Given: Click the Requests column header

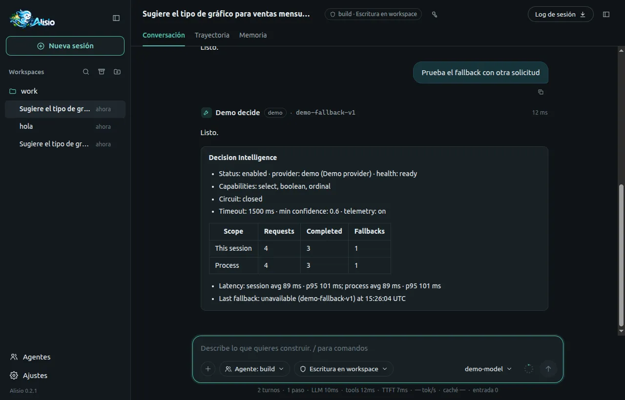Looking at the screenshot, I should pos(279,231).
